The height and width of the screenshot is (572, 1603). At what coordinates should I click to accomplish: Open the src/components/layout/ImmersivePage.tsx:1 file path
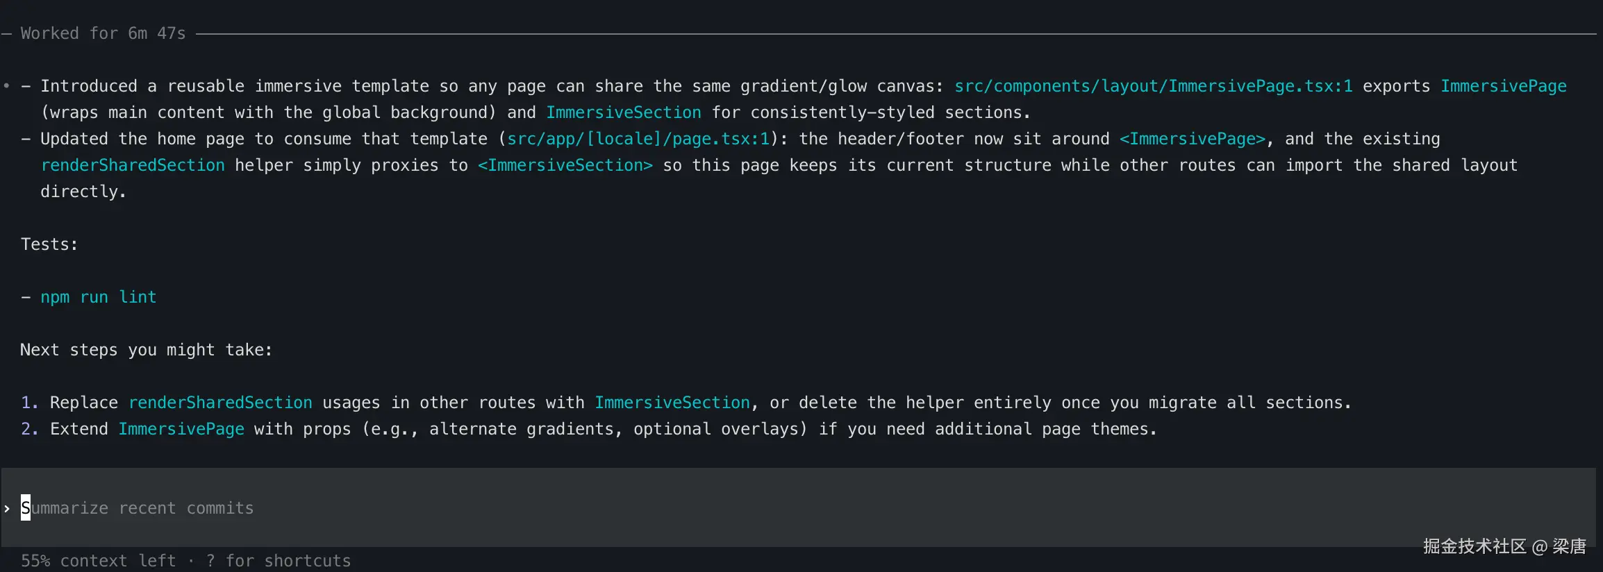point(1153,86)
